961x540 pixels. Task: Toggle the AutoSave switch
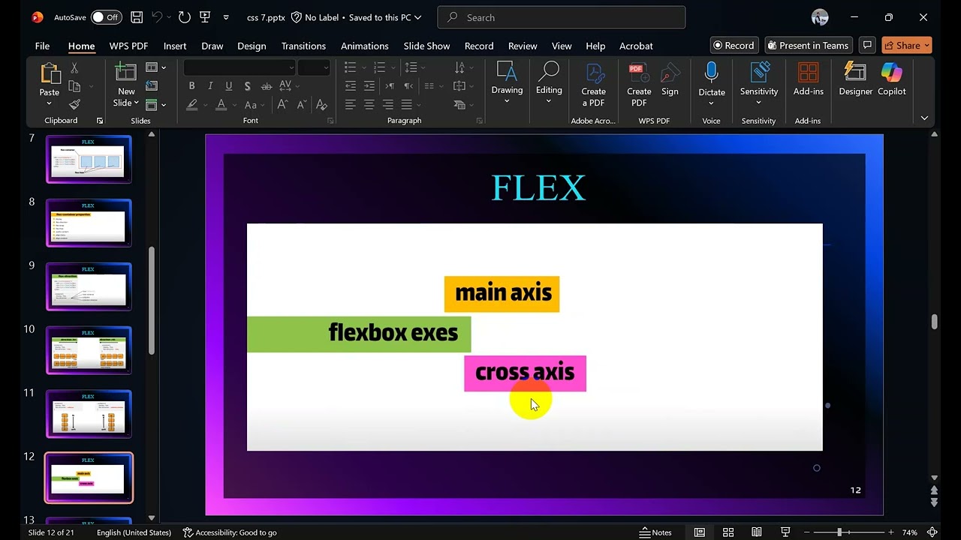tap(106, 17)
